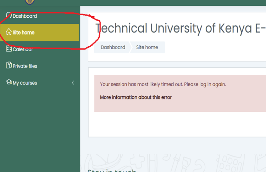Screen dimensions: 266x172
Task: Click the session timed out message text
Action: point(163,84)
